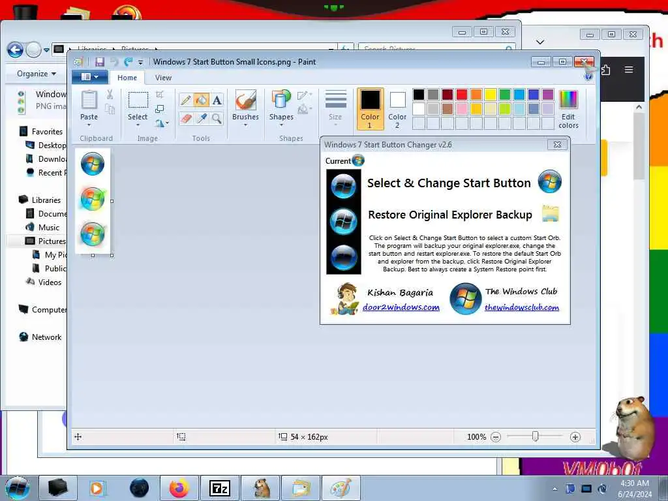The image size is (668, 501).
Task: Pick the yellow color swatch
Action: click(491, 95)
